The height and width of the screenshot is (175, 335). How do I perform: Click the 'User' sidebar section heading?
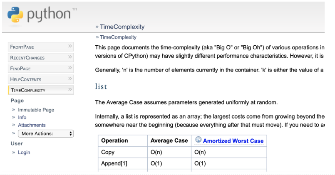tap(17, 143)
